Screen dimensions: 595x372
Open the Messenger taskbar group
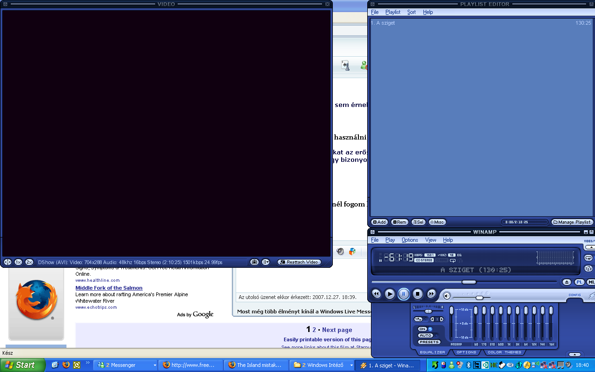(x=126, y=365)
